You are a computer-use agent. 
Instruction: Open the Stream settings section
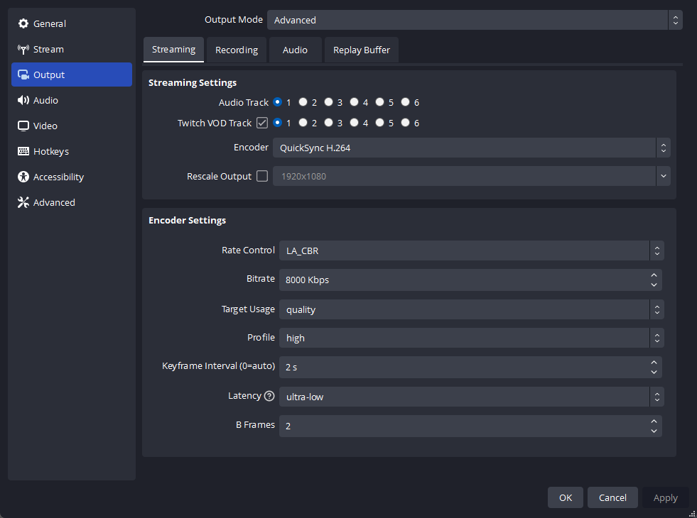click(x=72, y=49)
